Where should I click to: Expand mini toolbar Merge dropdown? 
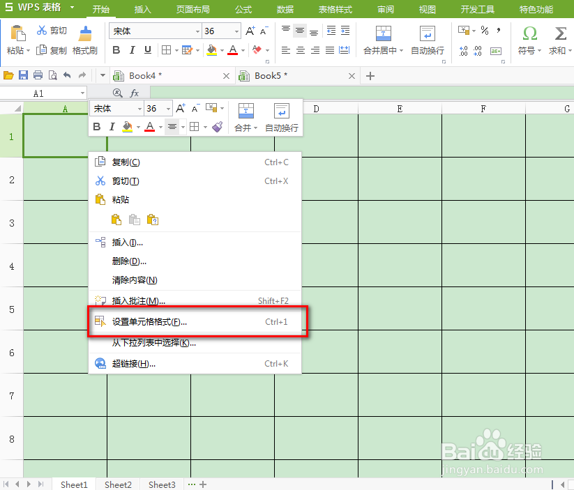255,128
